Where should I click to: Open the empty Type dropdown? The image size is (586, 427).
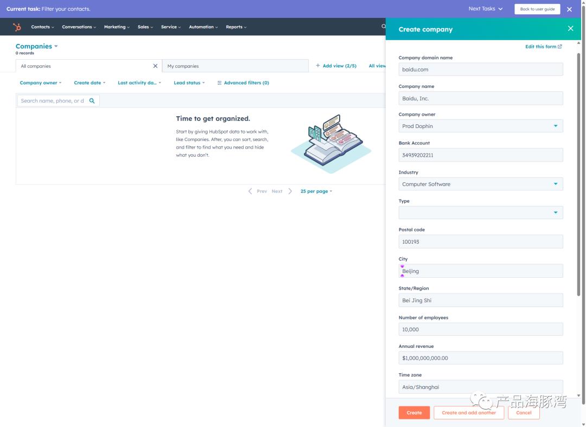coord(481,213)
